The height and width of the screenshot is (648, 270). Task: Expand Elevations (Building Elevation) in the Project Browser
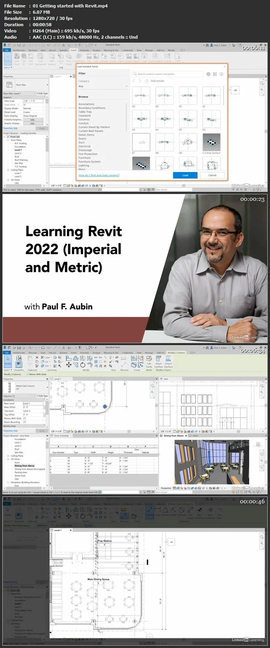point(9,482)
